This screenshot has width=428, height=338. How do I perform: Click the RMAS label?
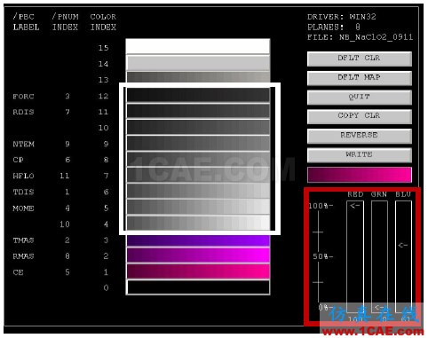pos(23,256)
